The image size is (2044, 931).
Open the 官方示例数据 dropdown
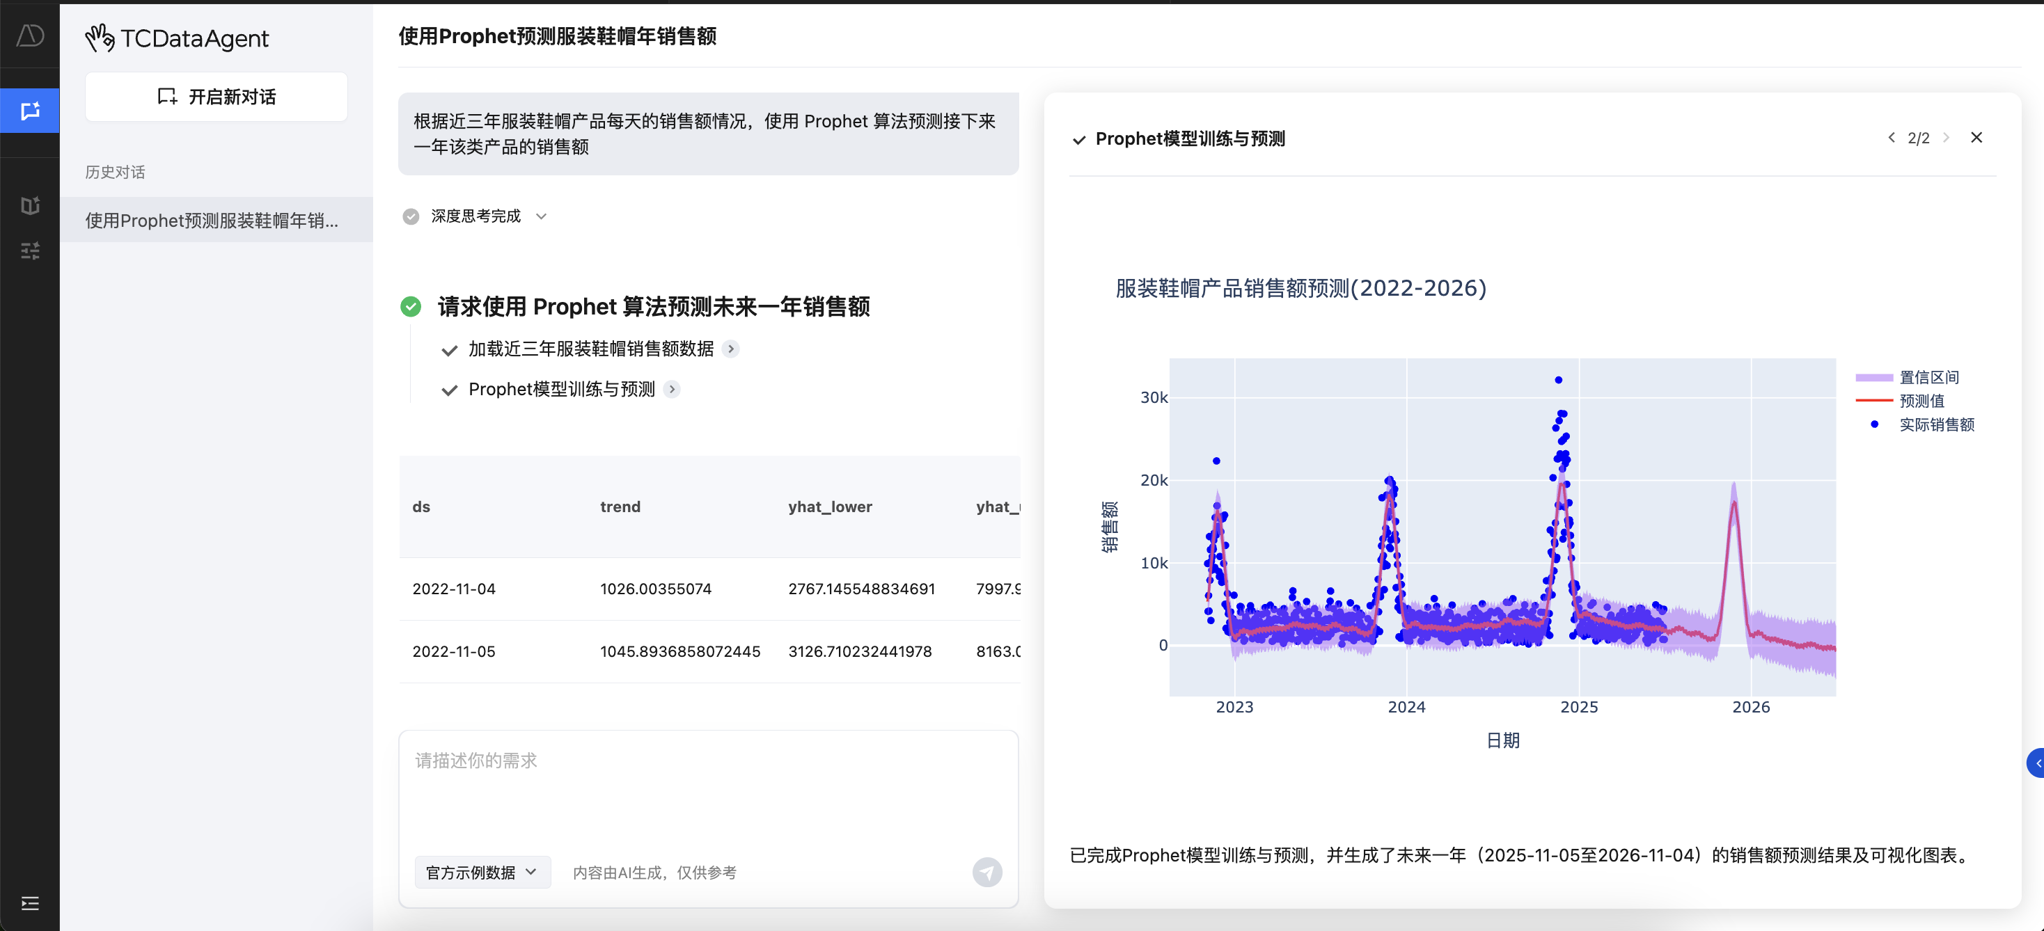pyautogui.click(x=482, y=873)
